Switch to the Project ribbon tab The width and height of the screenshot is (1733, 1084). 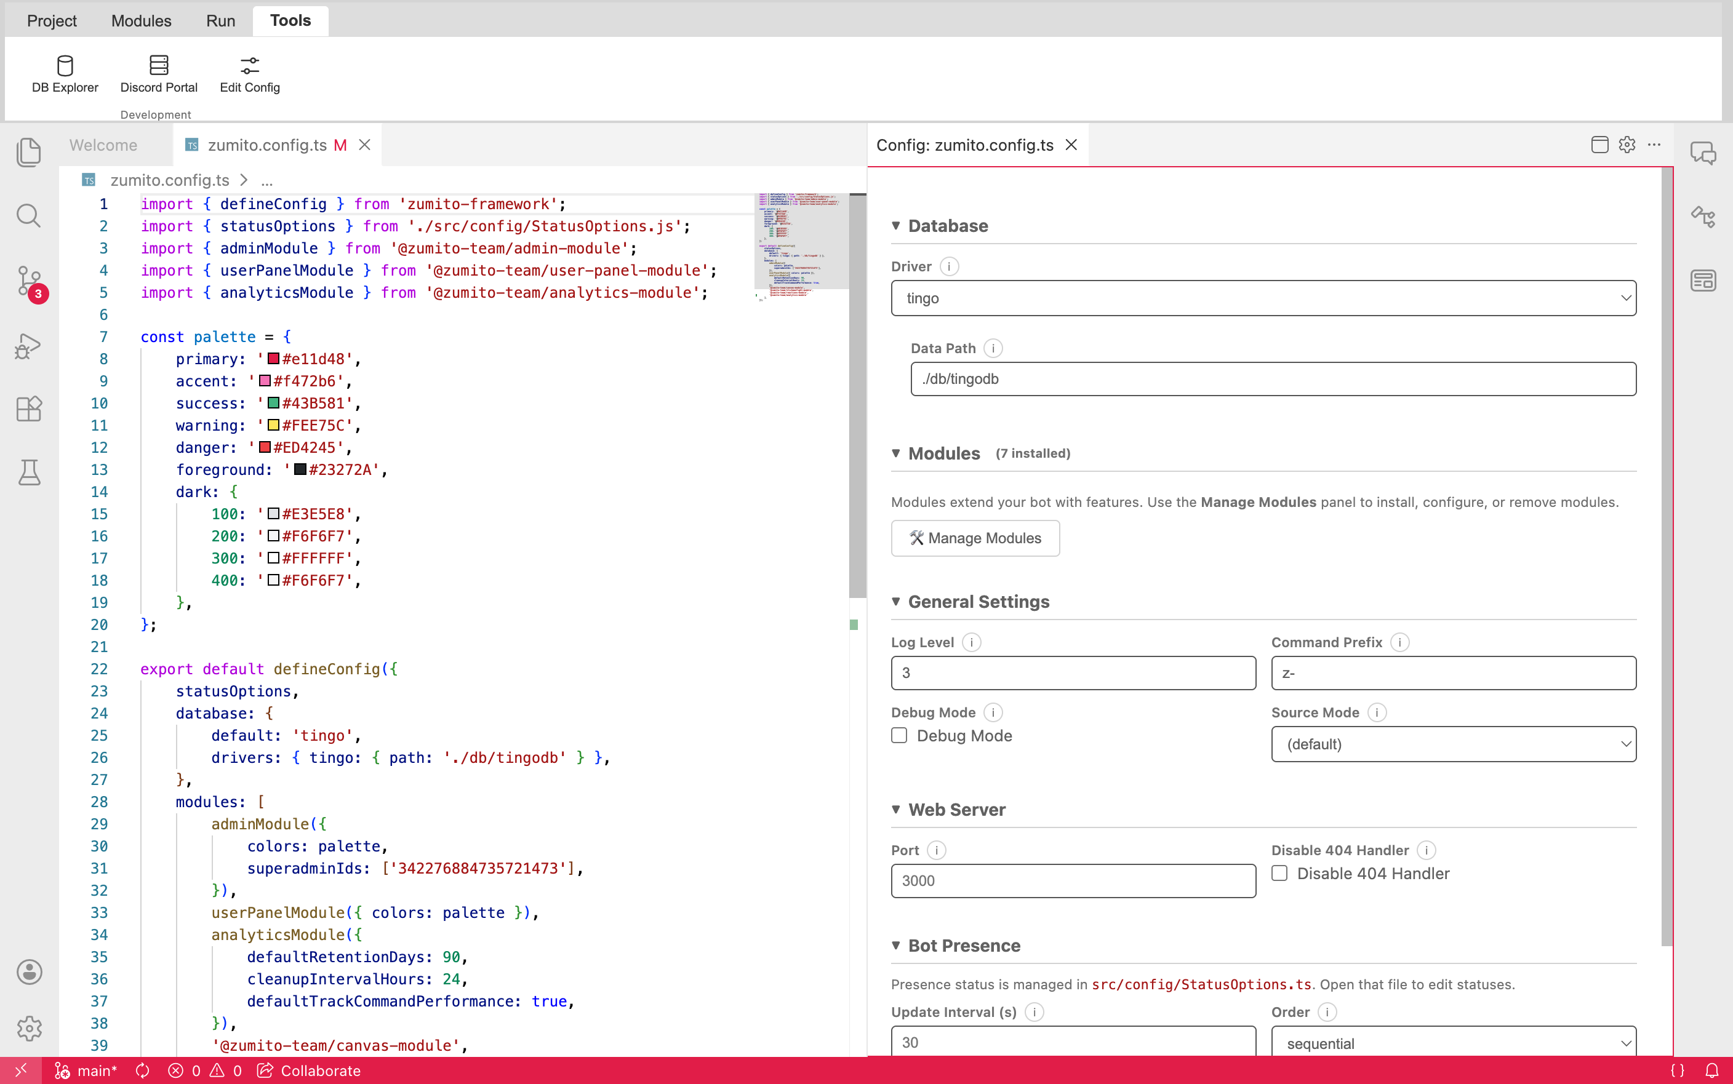pyautogui.click(x=52, y=21)
